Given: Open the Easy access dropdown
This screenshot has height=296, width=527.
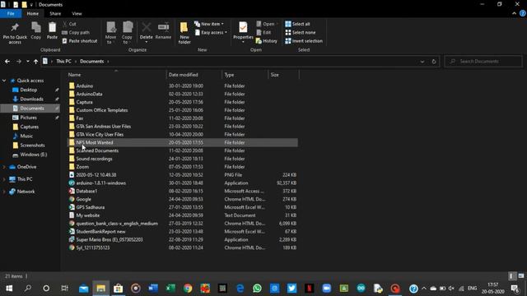Looking at the screenshot, I should [211, 33].
